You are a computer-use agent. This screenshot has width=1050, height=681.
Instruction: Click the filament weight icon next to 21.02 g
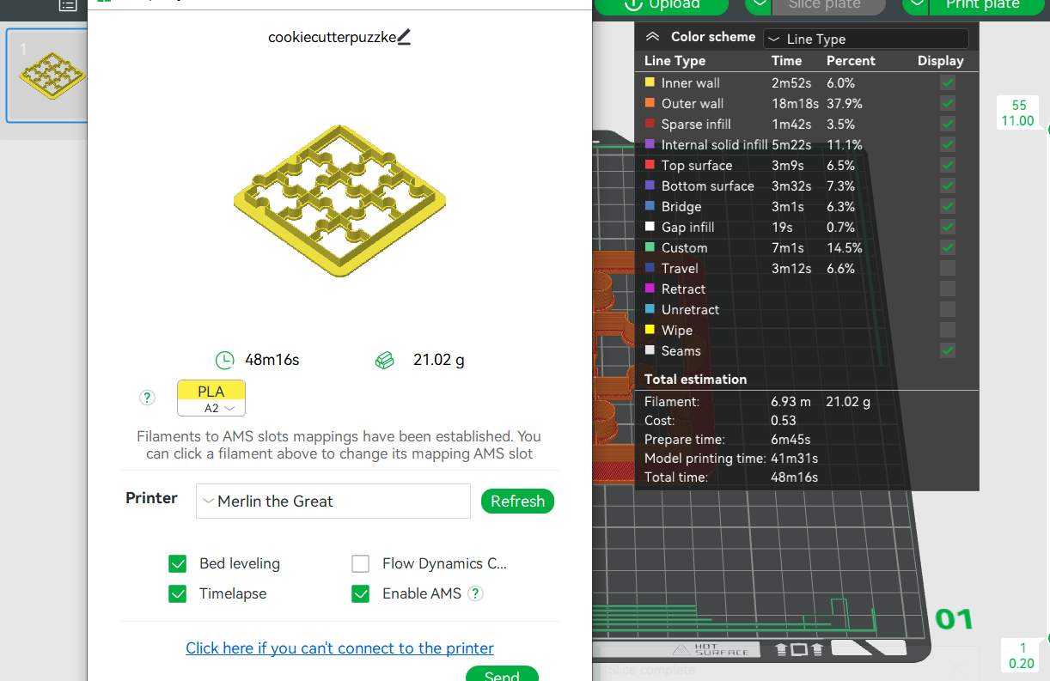[x=385, y=360]
